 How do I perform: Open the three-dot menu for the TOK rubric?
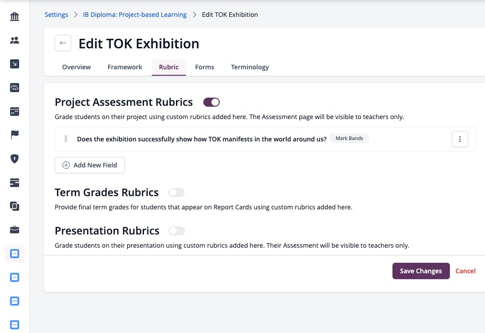[459, 139]
